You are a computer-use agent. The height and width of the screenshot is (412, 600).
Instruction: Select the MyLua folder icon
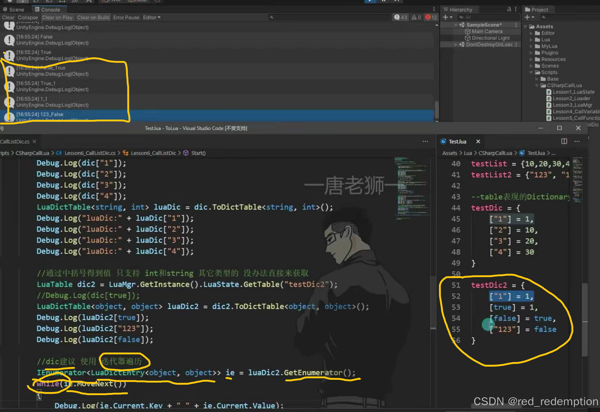pos(537,46)
